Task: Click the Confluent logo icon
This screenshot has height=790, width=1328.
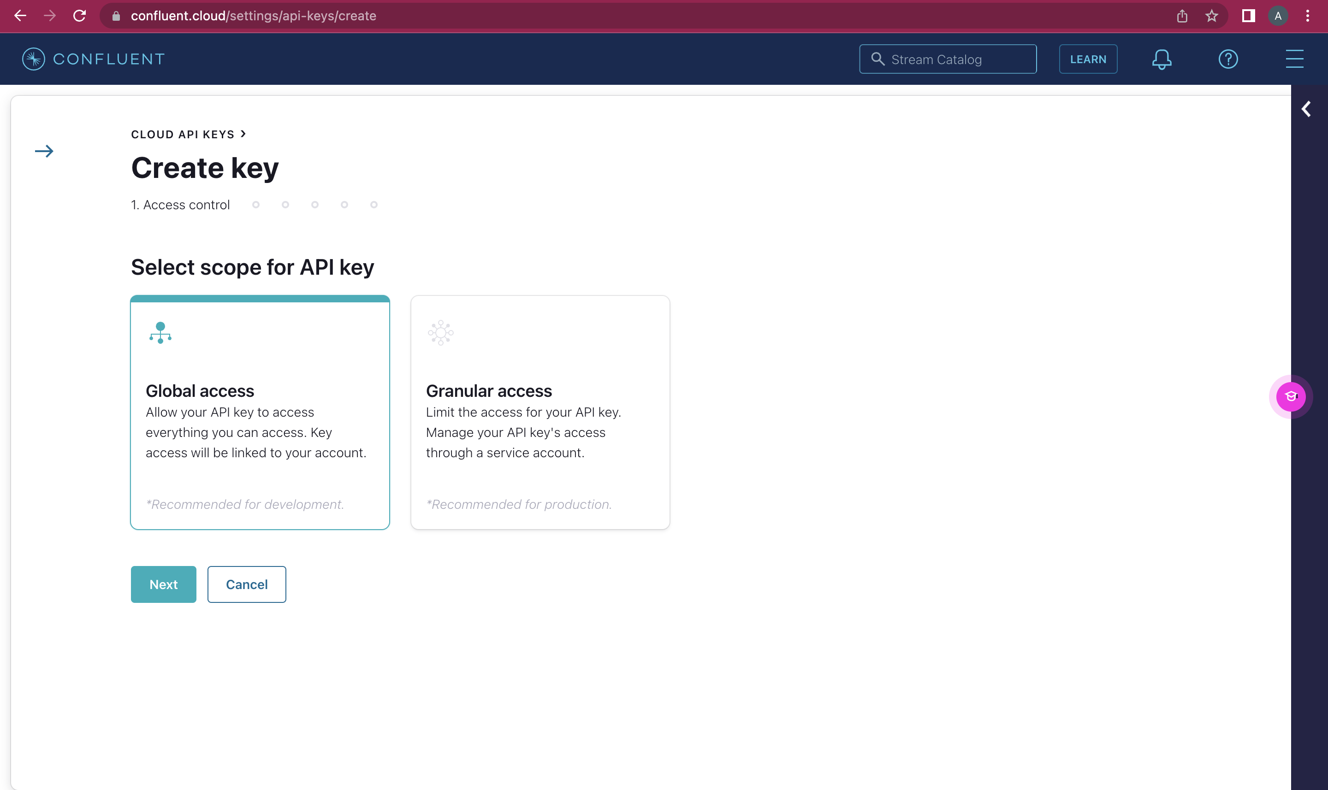Action: tap(34, 59)
